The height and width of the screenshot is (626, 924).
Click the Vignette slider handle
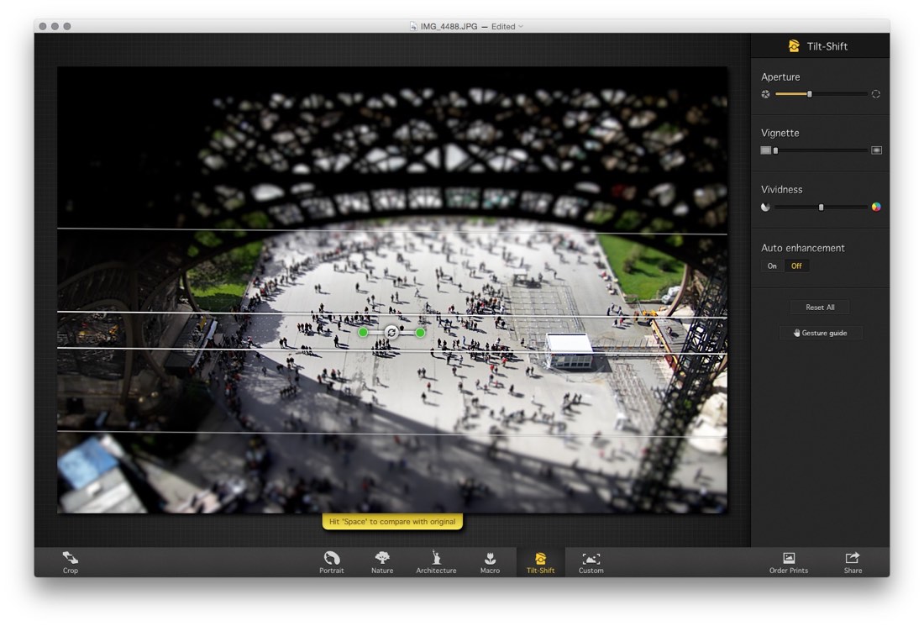click(776, 150)
